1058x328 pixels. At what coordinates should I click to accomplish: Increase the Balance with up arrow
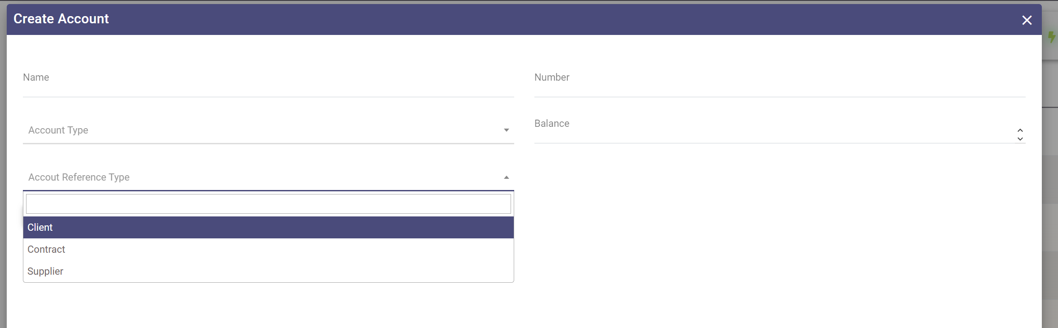click(1020, 130)
